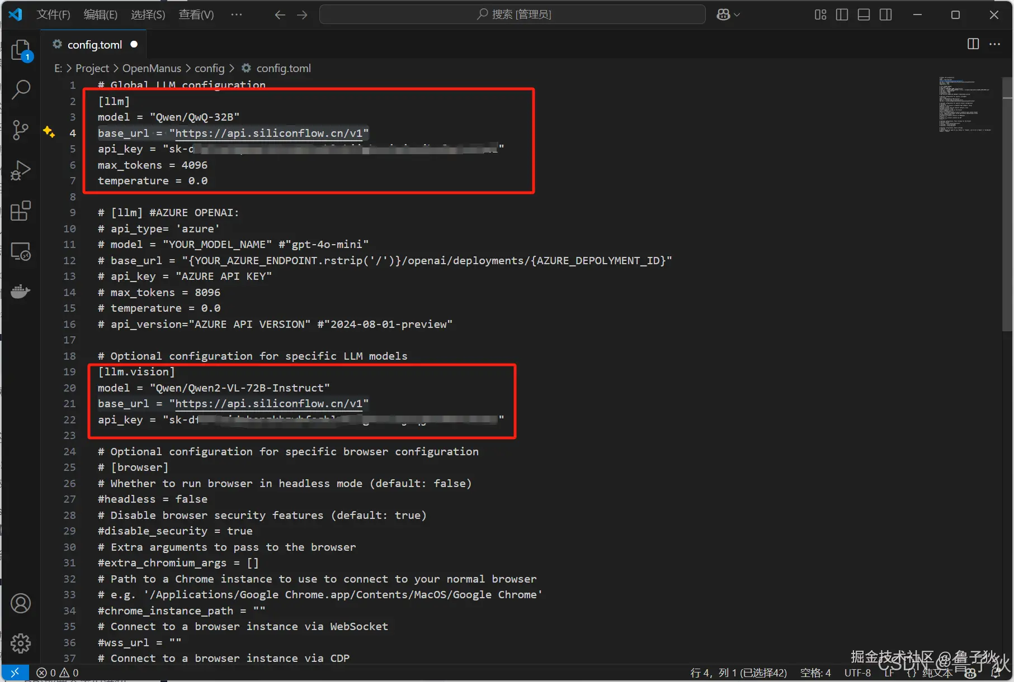
Task: Click line number 9 in the gutter
Action: [x=73, y=213]
